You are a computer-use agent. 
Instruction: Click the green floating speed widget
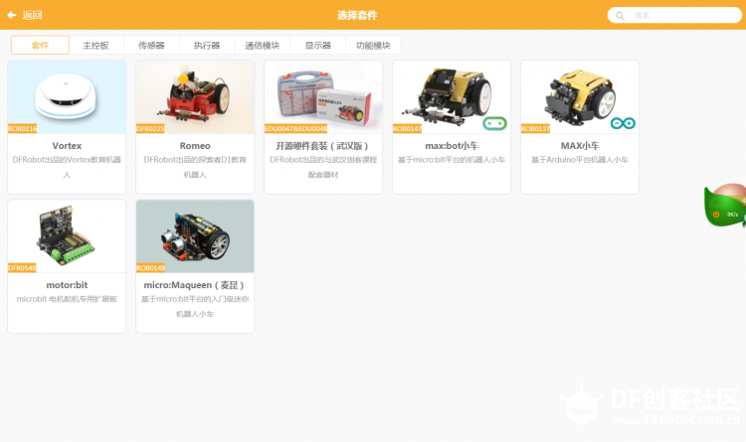(725, 205)
